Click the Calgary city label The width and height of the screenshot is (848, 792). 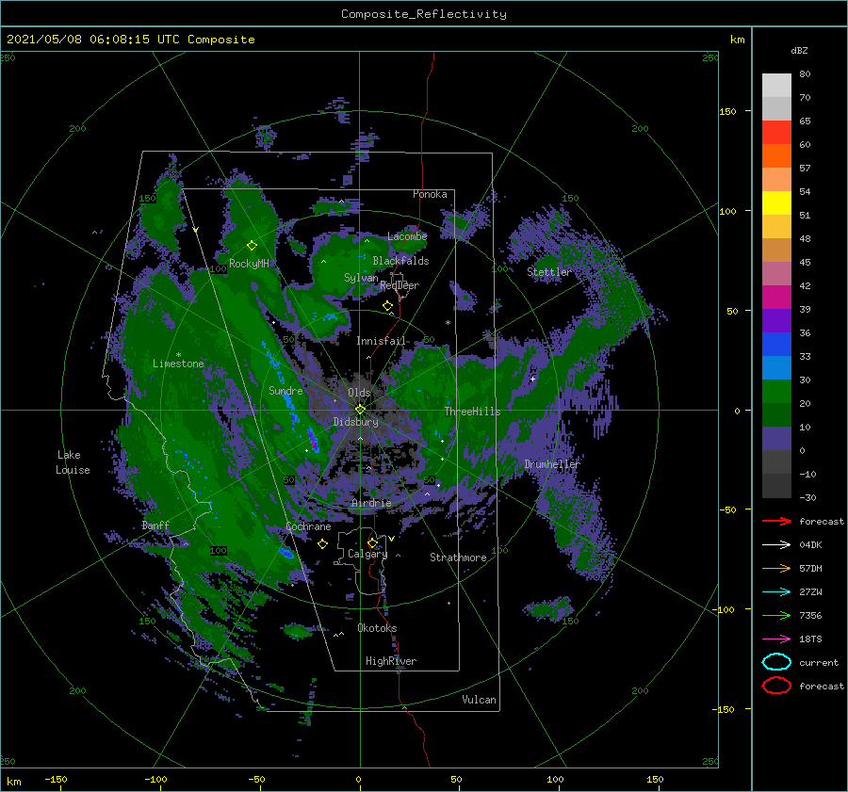click(x=367, y=554)
